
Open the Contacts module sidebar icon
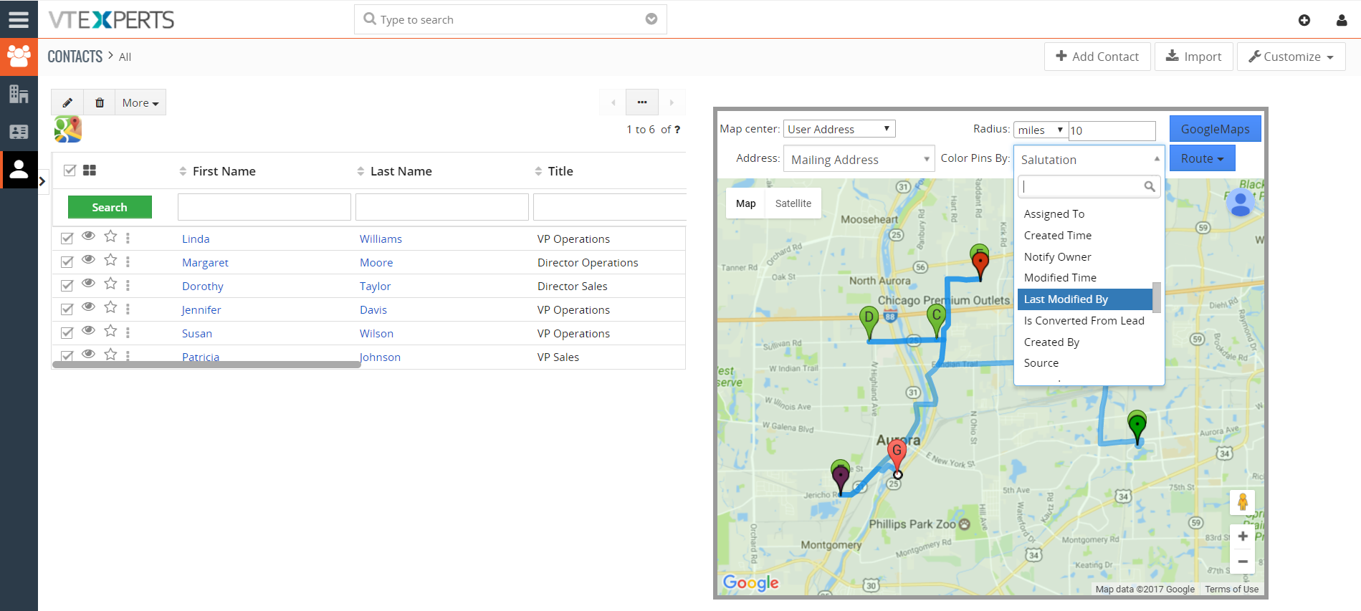tap(19, 57)
